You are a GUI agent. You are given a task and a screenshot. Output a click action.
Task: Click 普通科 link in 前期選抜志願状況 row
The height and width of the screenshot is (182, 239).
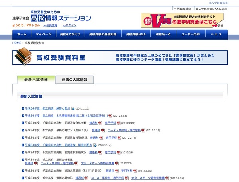click(93, 152)
